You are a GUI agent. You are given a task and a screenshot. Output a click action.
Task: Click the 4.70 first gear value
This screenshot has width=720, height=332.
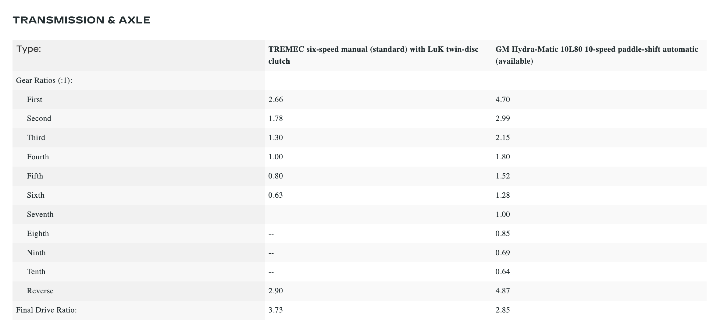coord(503,100)
